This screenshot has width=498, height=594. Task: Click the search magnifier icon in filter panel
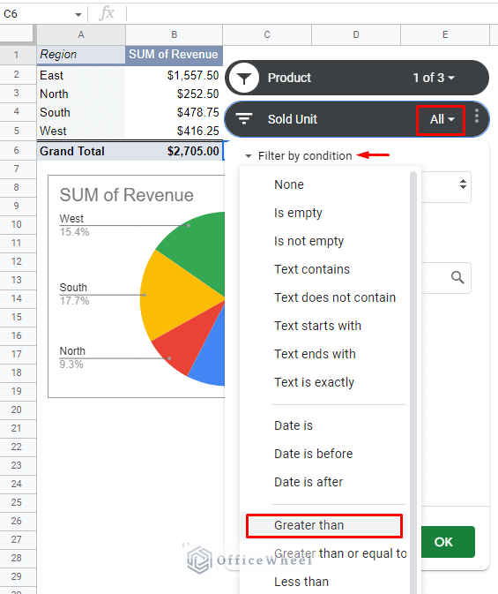(x=457, y=278)
